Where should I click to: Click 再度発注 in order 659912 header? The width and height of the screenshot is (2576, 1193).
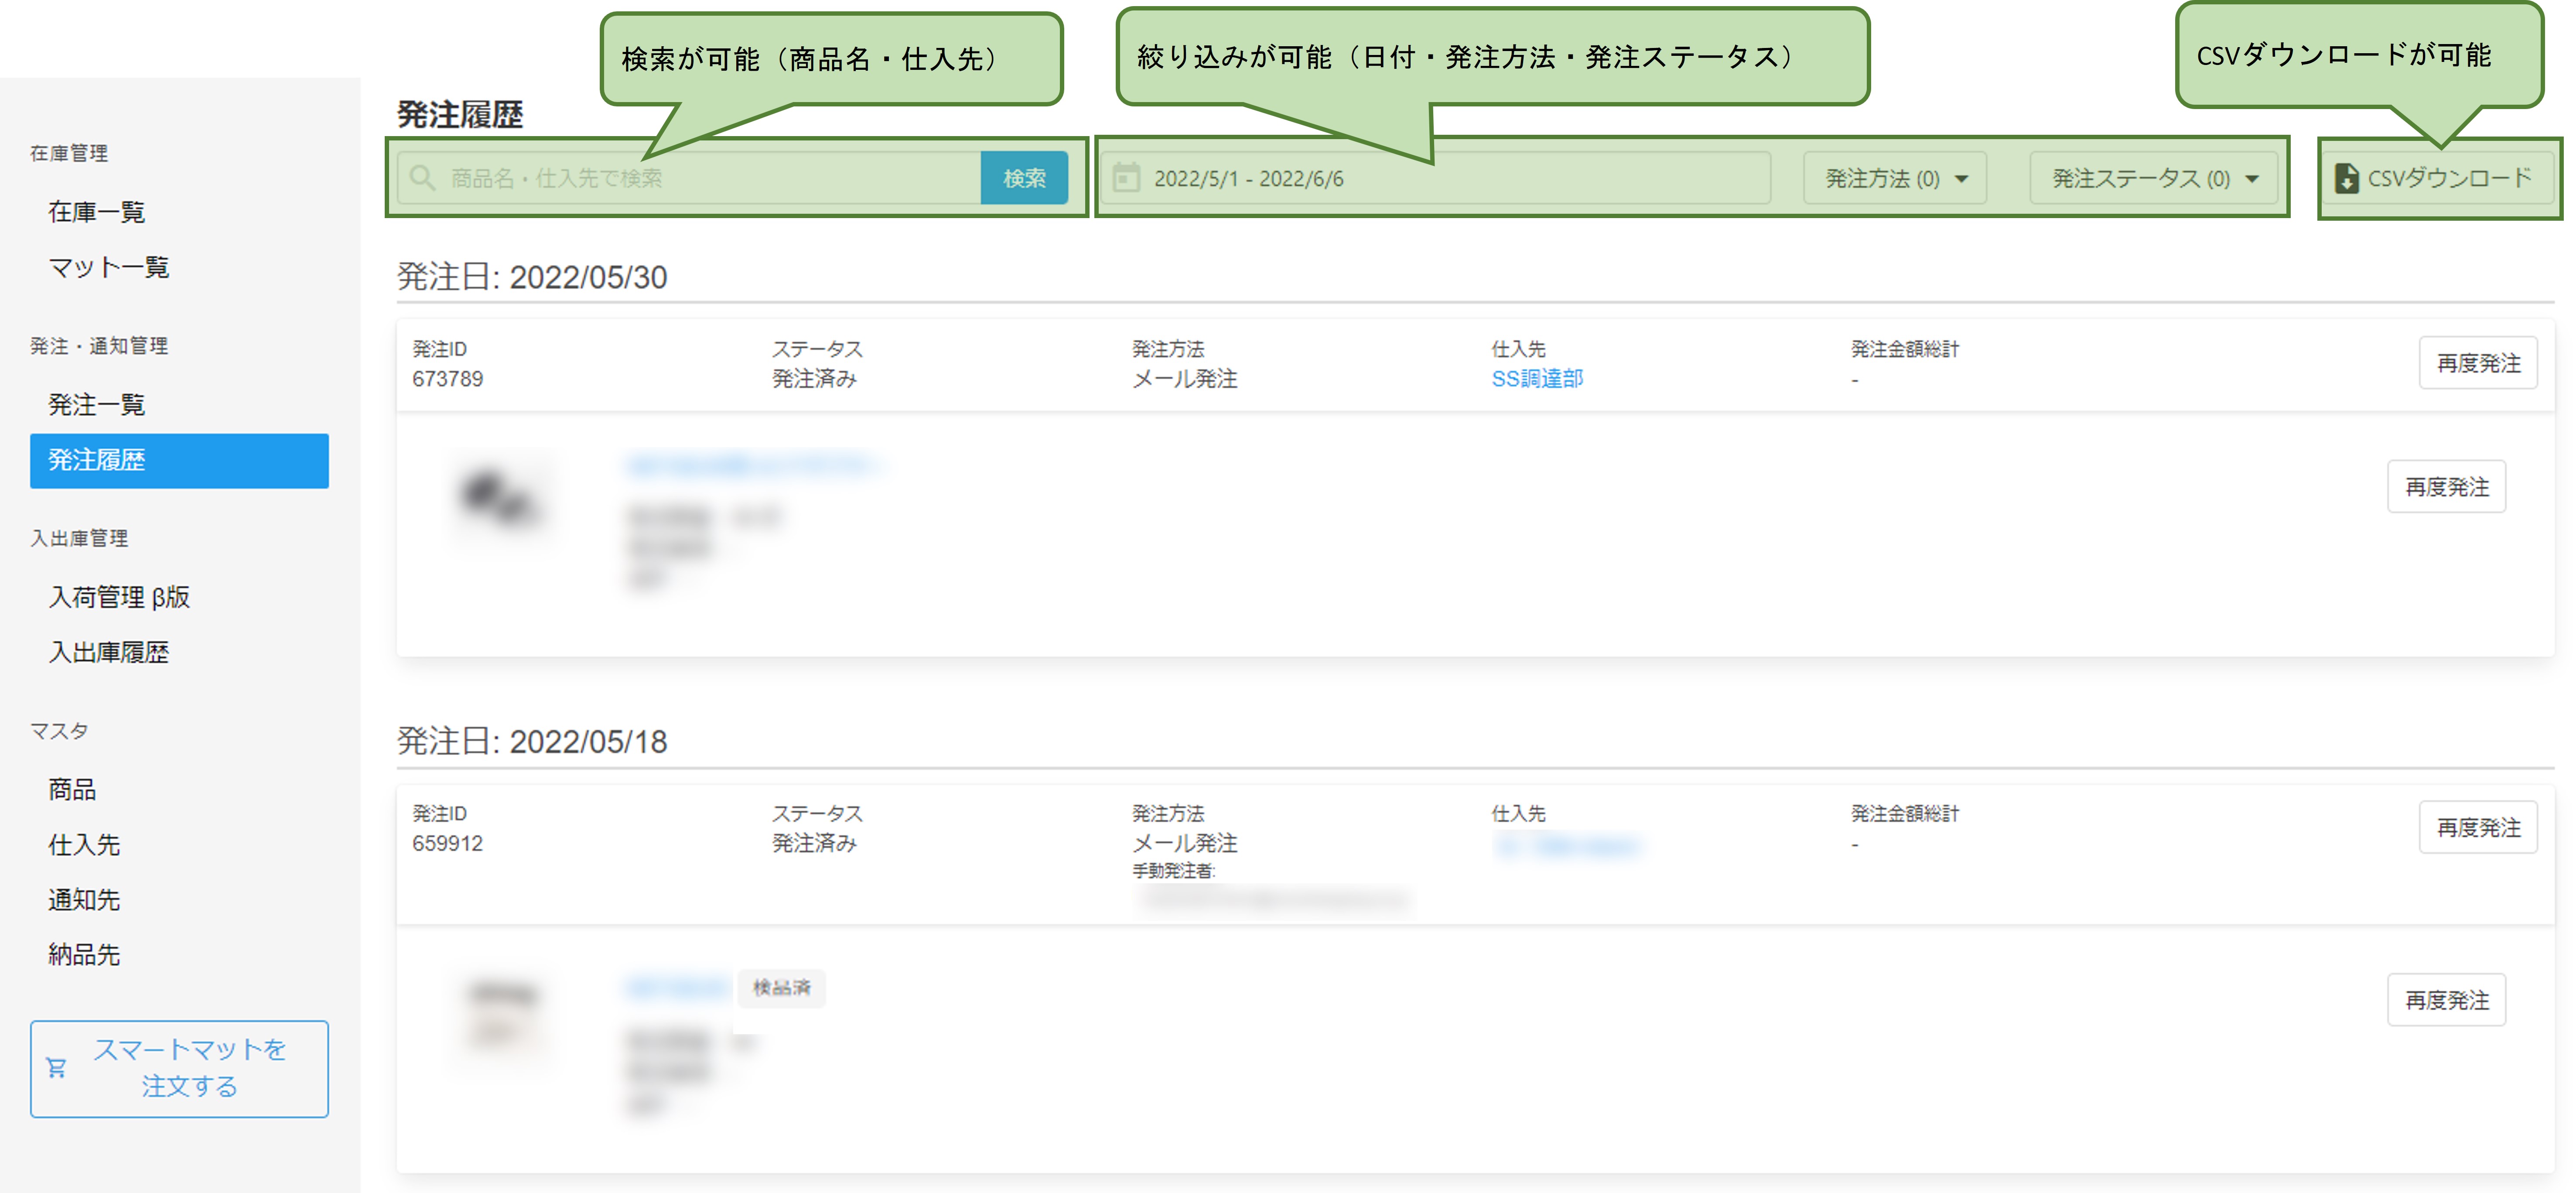pyautogui.click(x=2478, y=827)
